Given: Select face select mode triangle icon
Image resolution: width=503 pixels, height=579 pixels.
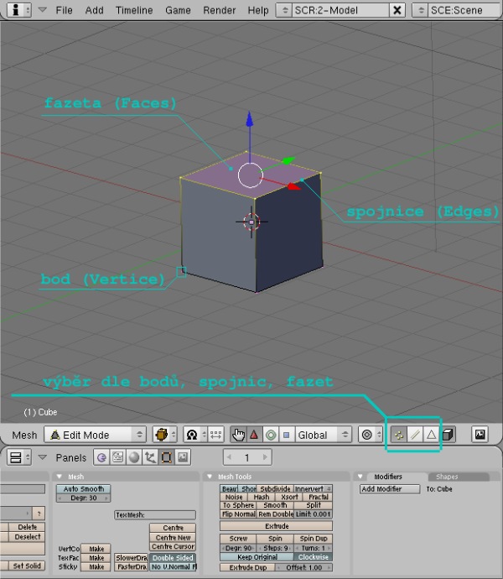Looking at the screenshot, I should 431,435.
